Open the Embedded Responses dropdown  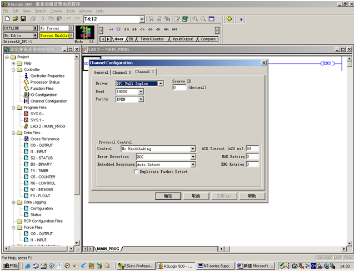(x=193, y=165)
